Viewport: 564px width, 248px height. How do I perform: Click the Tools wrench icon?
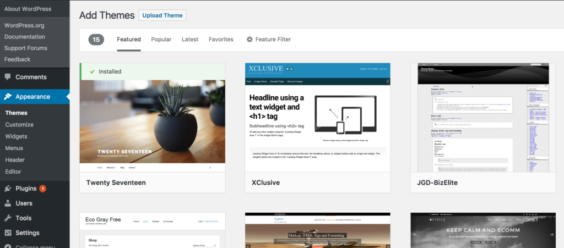coord(8,218)
